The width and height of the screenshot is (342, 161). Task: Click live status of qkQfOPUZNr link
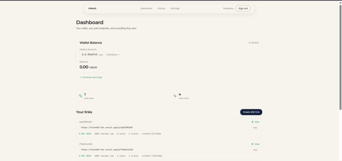pyautogui.click(x=255, y=122)
